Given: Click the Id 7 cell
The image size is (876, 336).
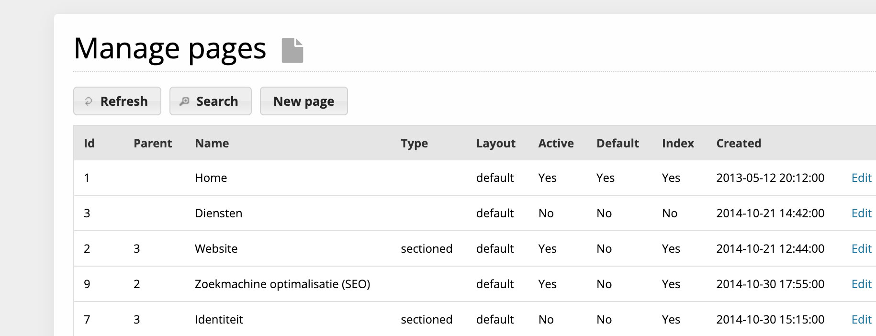Looking at the screenshot, I should tap(87, 319).
